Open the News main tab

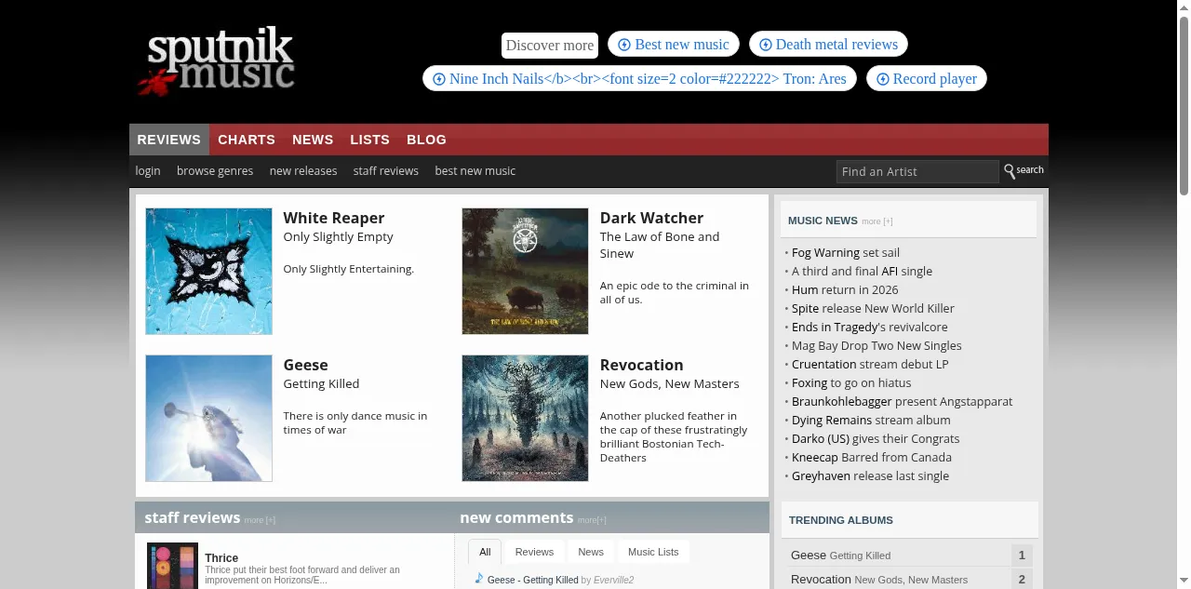tap(313, 140)
